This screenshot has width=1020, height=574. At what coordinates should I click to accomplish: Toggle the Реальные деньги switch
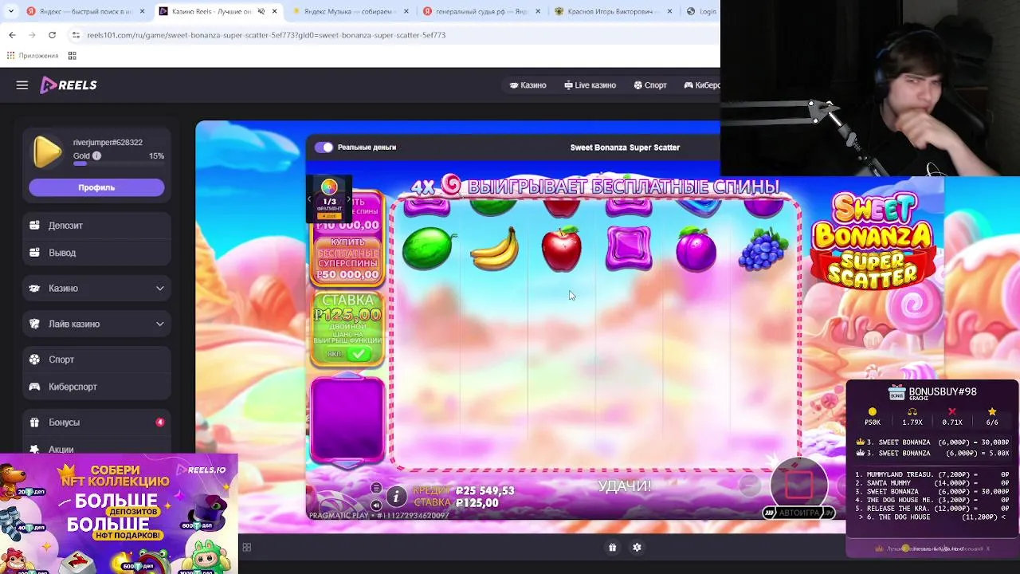tap(324, 147)
